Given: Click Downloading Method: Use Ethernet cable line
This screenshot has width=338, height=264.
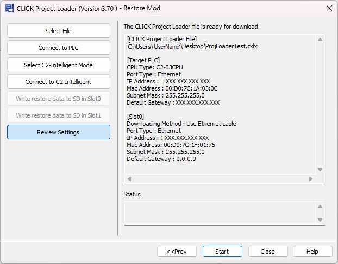Looking at the screenshot, I should [x=181, y=124].
